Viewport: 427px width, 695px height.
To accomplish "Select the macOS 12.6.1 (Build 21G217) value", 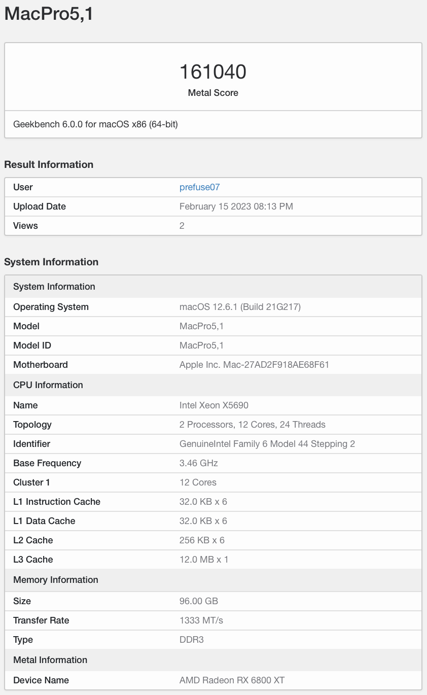I will [x=240, y=307].
